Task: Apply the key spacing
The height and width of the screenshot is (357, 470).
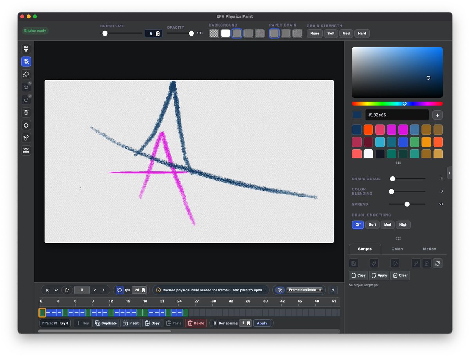Action: pos(262,323)
